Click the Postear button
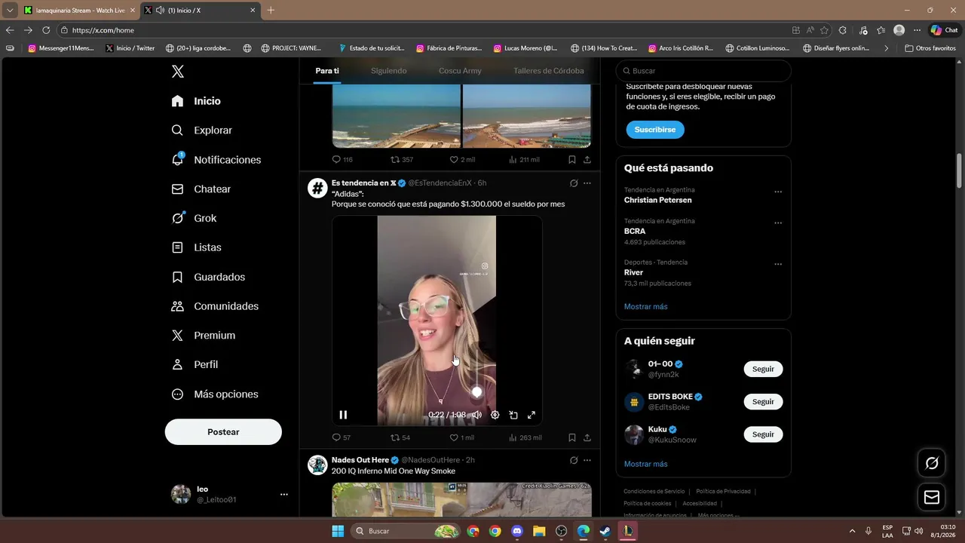 click(x=223, y=432)
